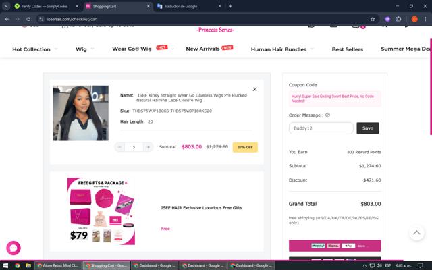This screenshot has height=270, width=432.
Task: Open the browser extensions puzzle icon
Action: [398, 19]
